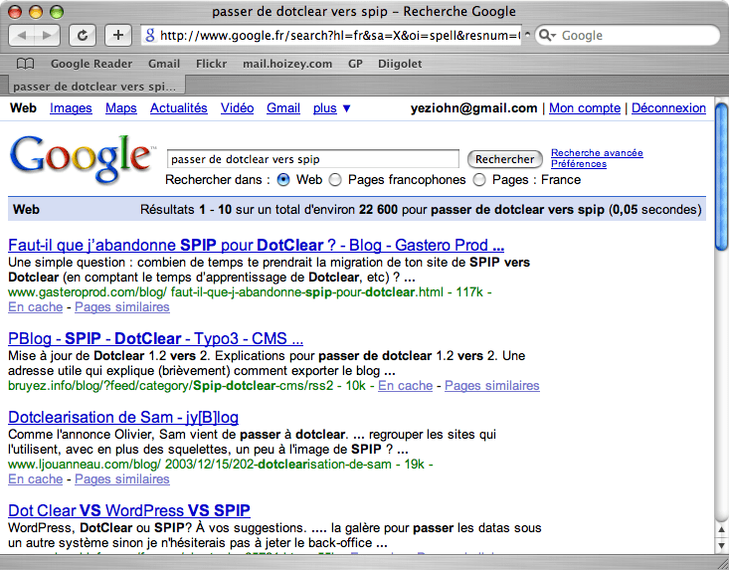729x570 pixels.
Task: Open the Flickr bookmark
Action: coord(211,64)
